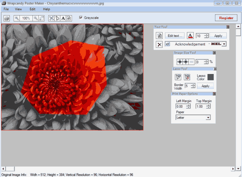Open the font dropdown in Text Tool
The width and height of the screenshot is (242, 177).
[224, 44]
